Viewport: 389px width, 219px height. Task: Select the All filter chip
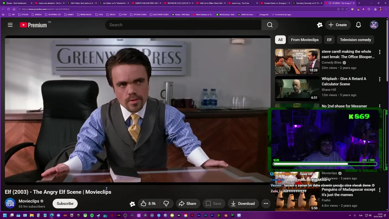tap(280, 40)
